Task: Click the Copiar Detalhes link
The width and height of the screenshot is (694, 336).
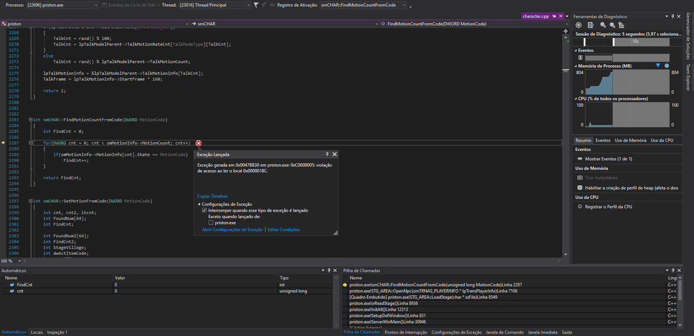Action: [212, 196]
